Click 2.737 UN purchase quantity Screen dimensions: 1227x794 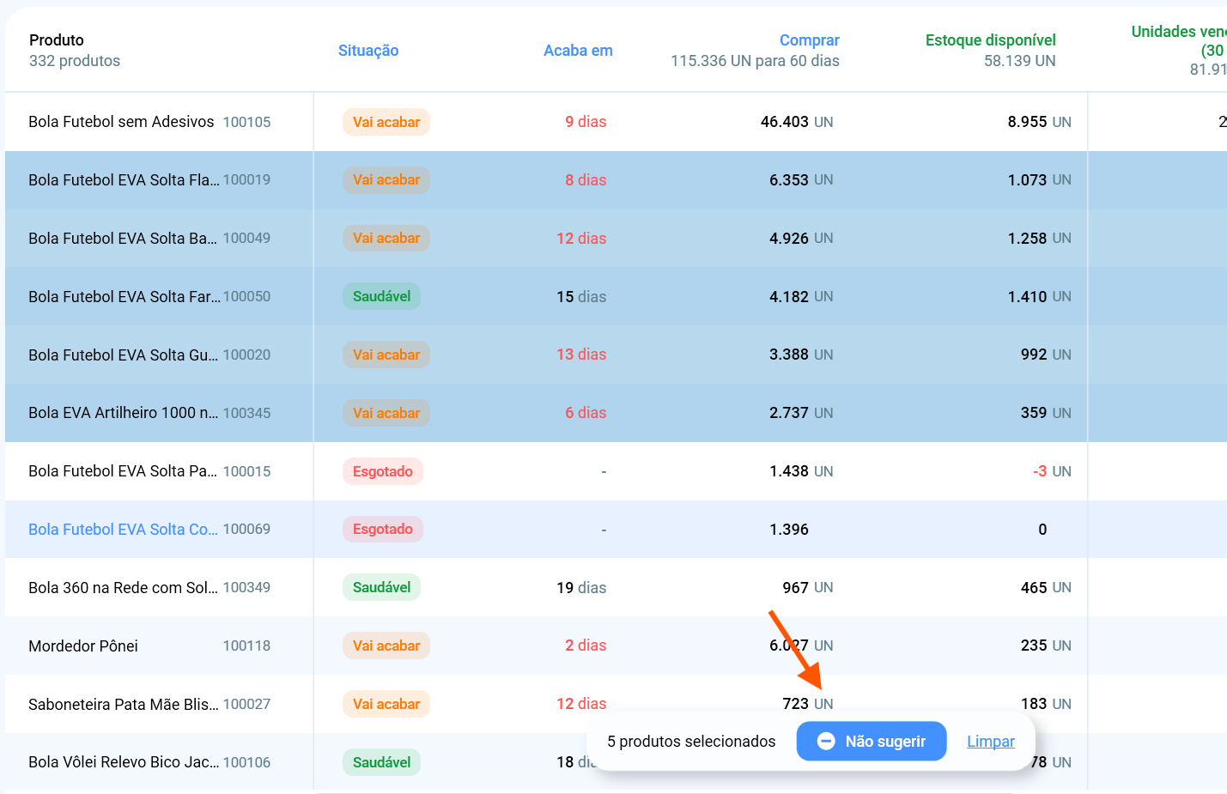pos(801,413)
